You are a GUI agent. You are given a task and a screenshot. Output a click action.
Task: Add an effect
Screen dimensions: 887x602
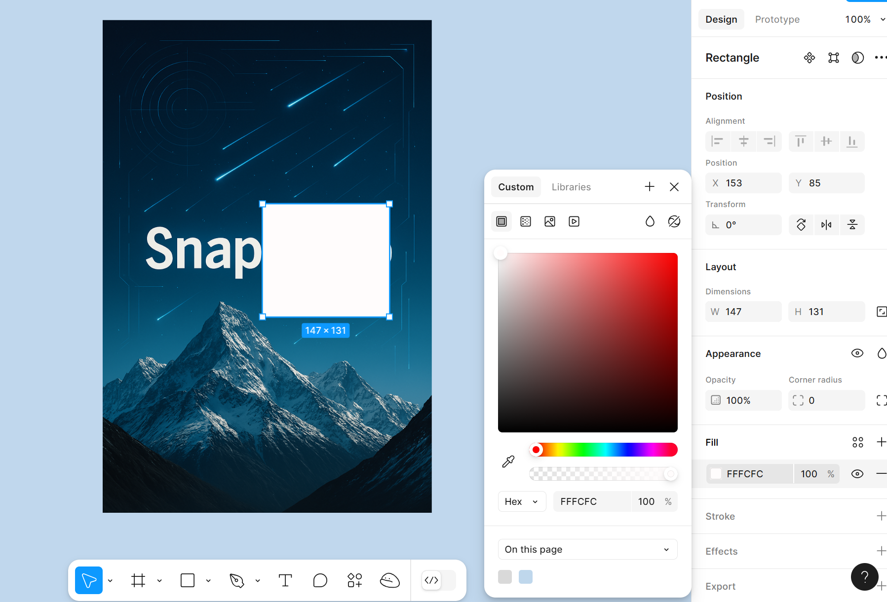881,551
